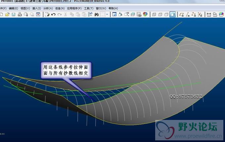Open the 编辑(E) menu
This screenshot has height=142, width=225.
click(13, 8)
